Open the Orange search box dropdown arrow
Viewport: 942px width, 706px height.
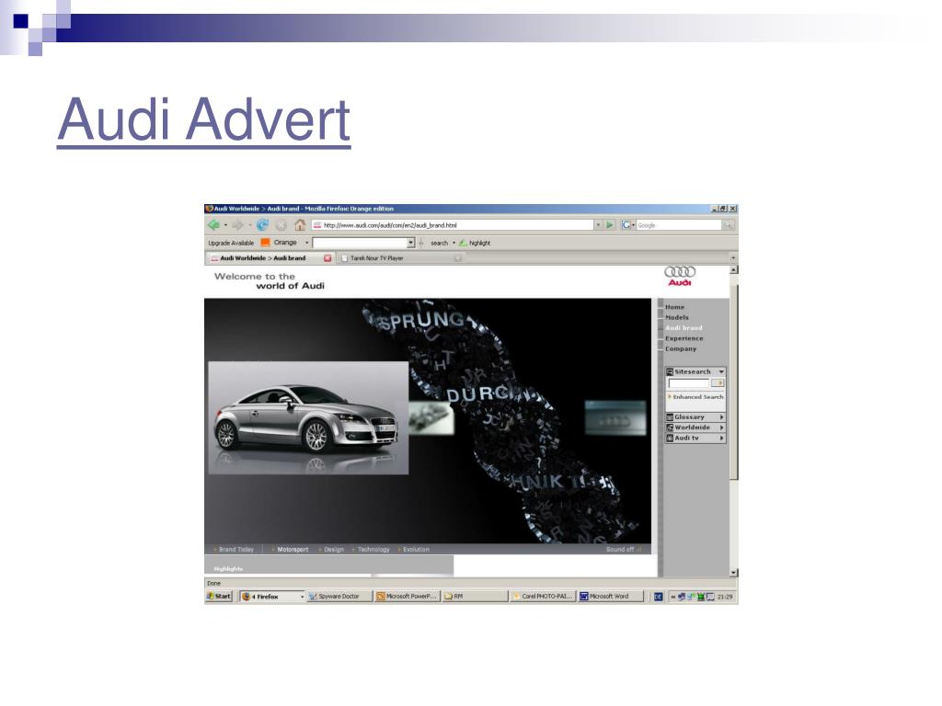(411, 243)
